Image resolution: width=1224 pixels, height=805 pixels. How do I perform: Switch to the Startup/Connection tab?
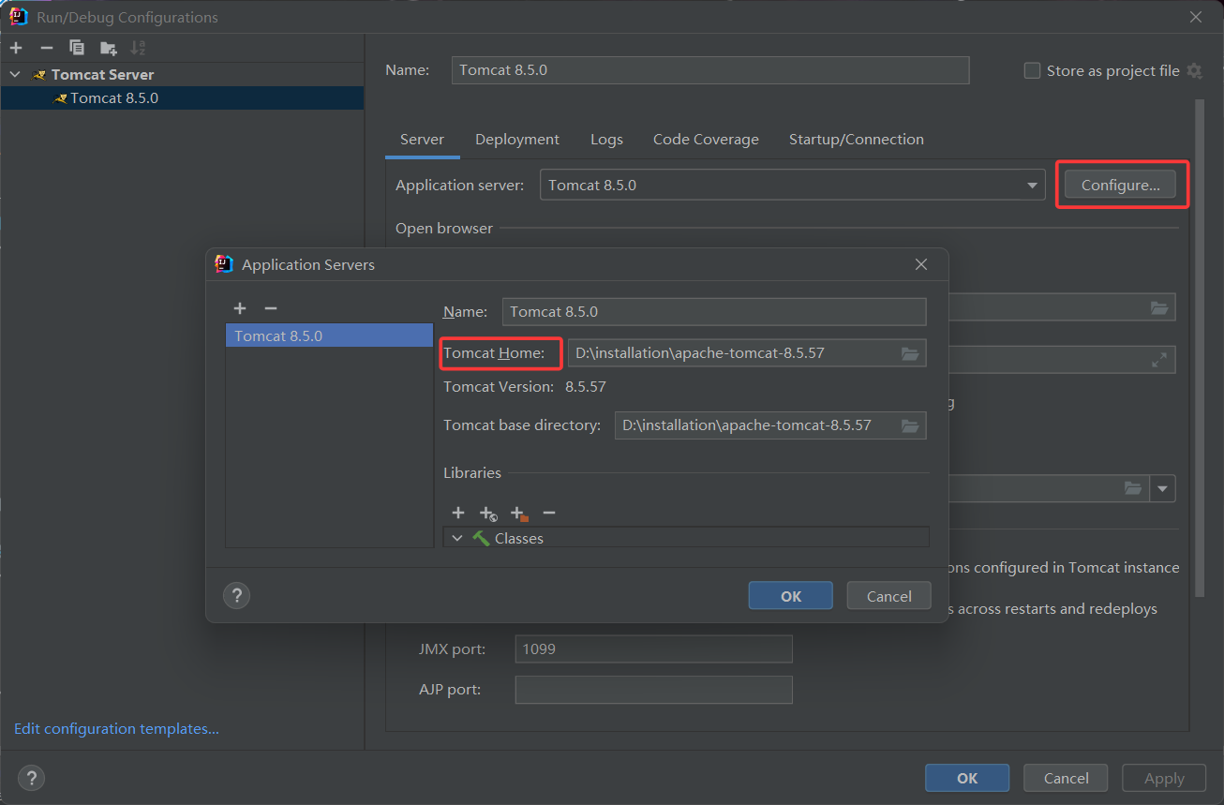857,140
